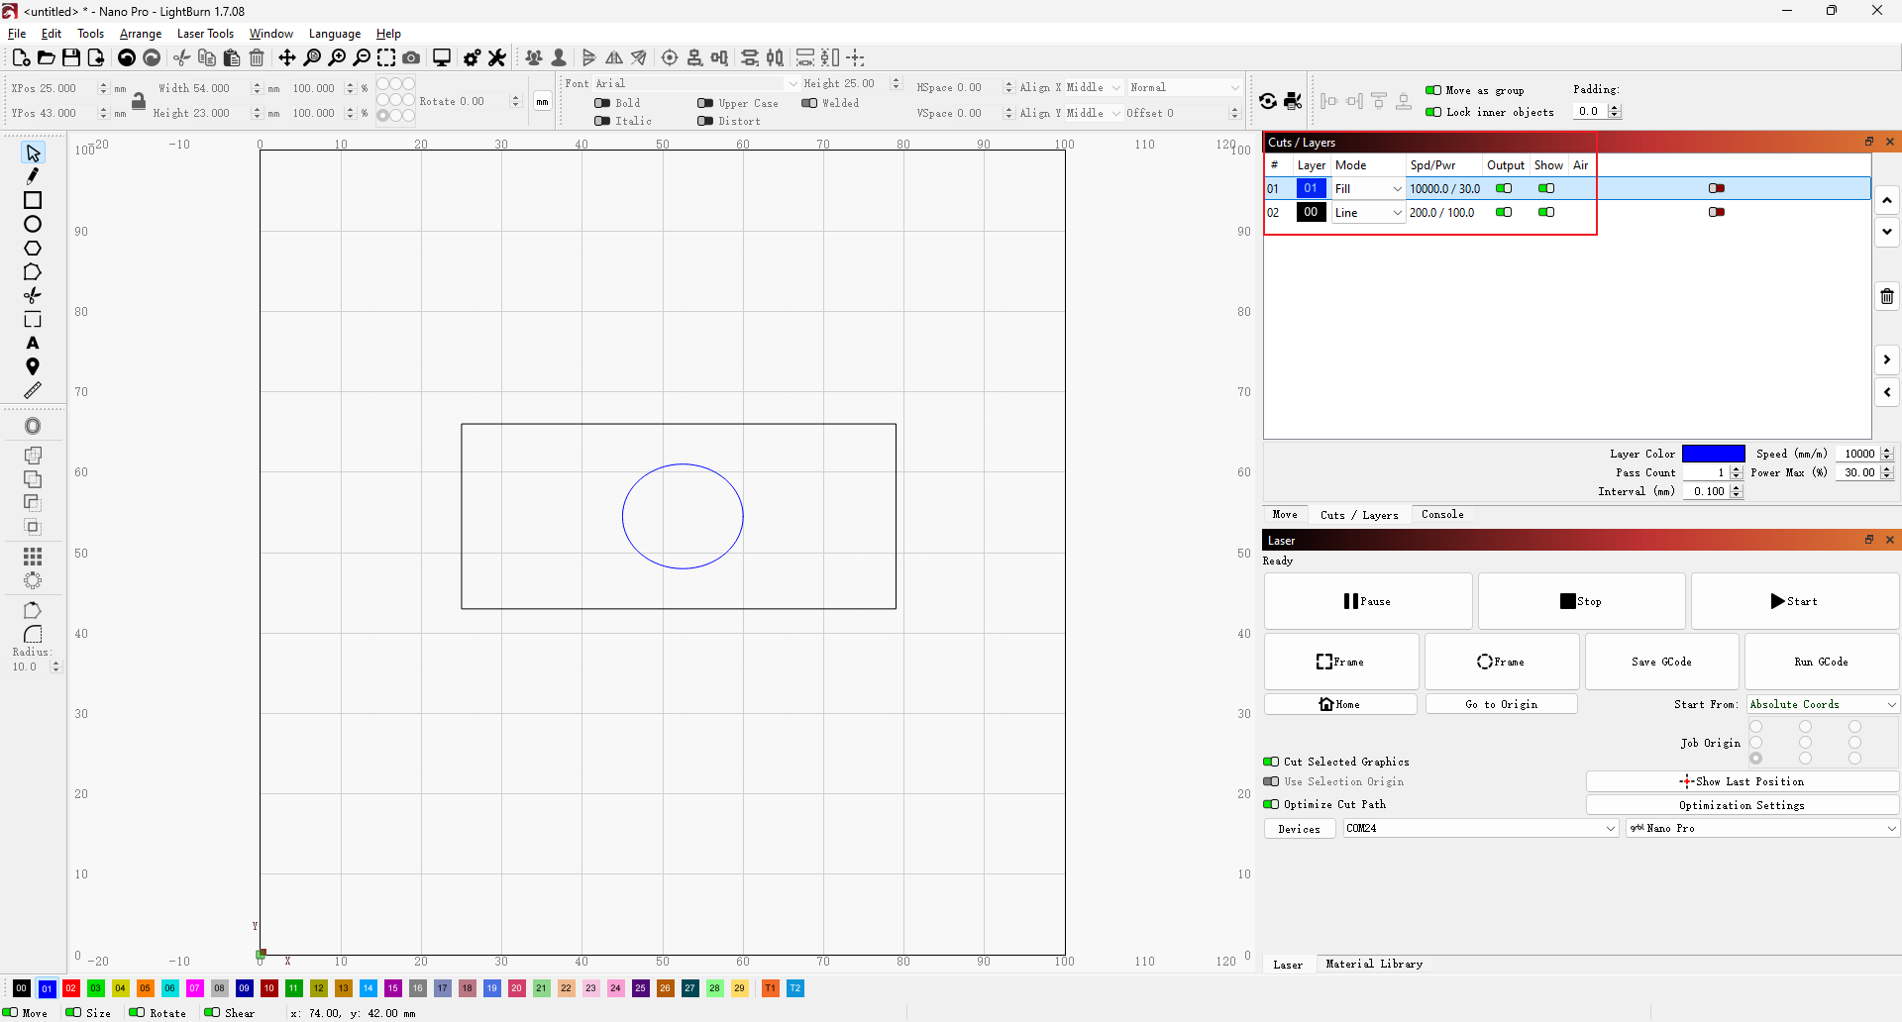Toggle Output for the Fill layer
This screenshot has width=1902, height=1022.
pyautogui.click(x=1505, y=188)
